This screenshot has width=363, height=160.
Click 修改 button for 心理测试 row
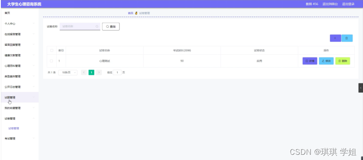[326, 61]
